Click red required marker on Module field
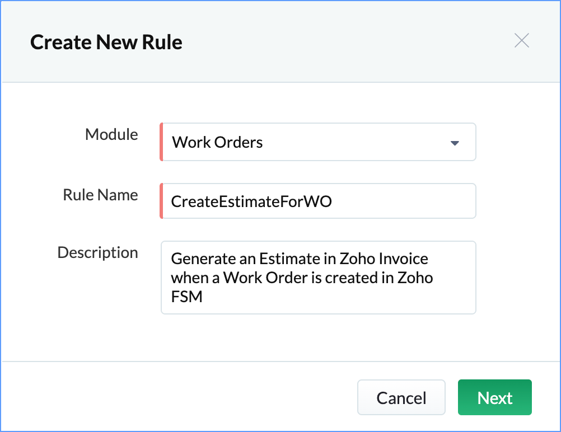 [161, 142]
